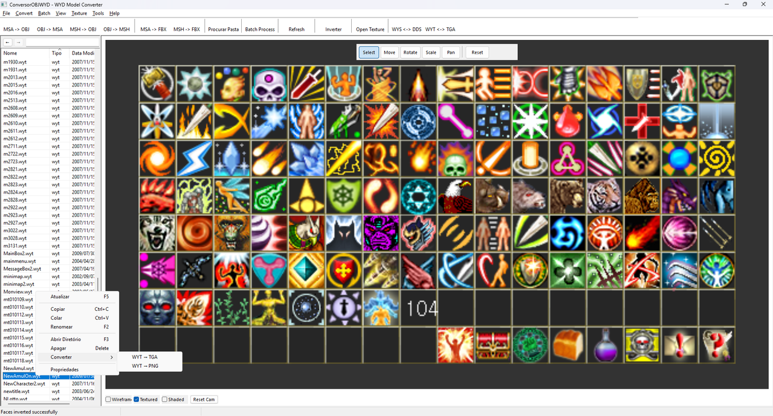Click the forward arrow in the file browser
773x416 pixels.
click(19, 42)
